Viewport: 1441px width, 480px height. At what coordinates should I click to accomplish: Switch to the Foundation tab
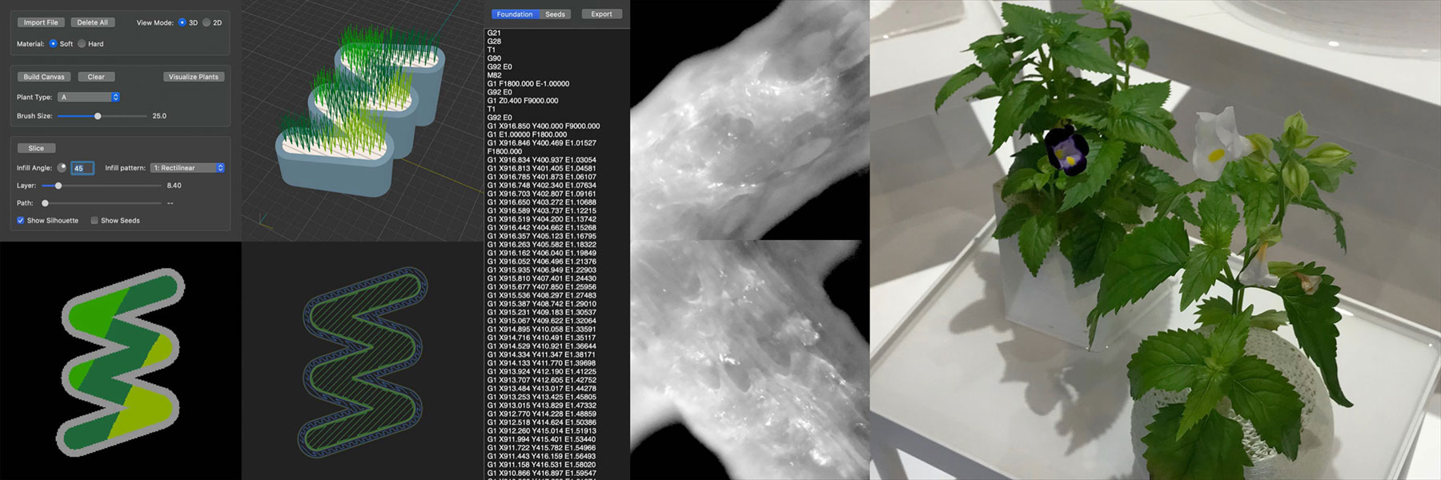(x=515, y=14)
